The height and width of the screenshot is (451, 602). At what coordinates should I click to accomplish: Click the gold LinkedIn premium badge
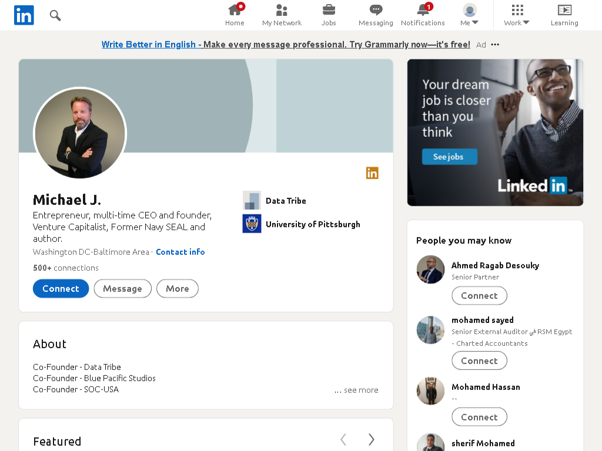coord(372,173)
